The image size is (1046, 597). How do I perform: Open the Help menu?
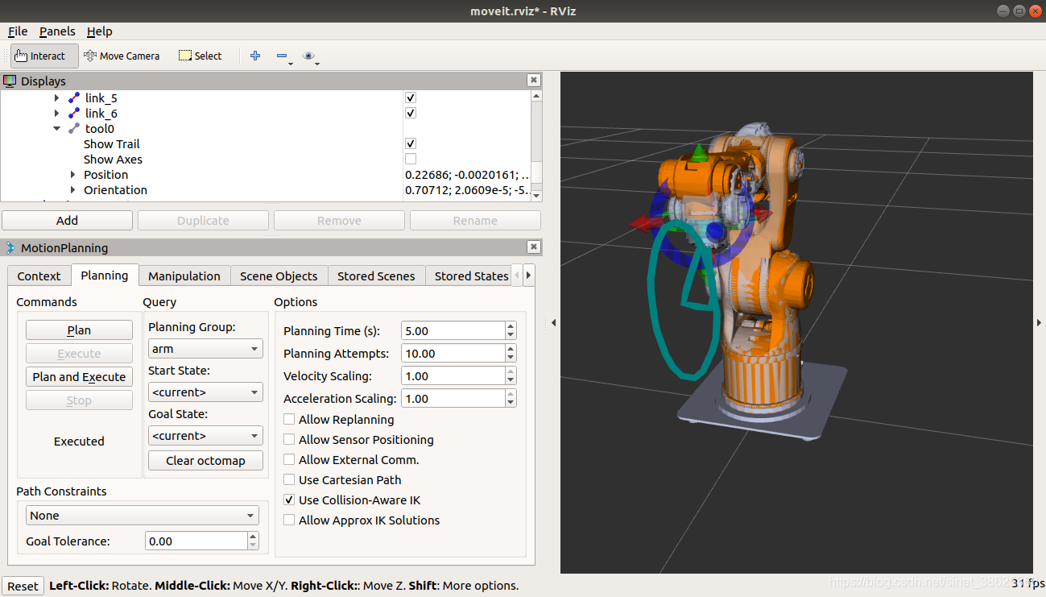100,31
